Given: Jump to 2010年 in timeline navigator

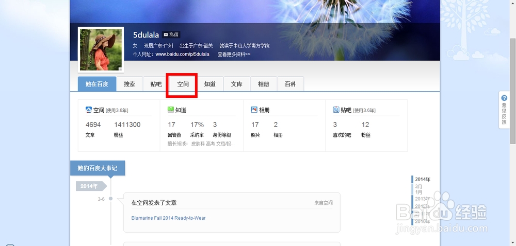Looking at the screenshot, I should click(423, 221).
